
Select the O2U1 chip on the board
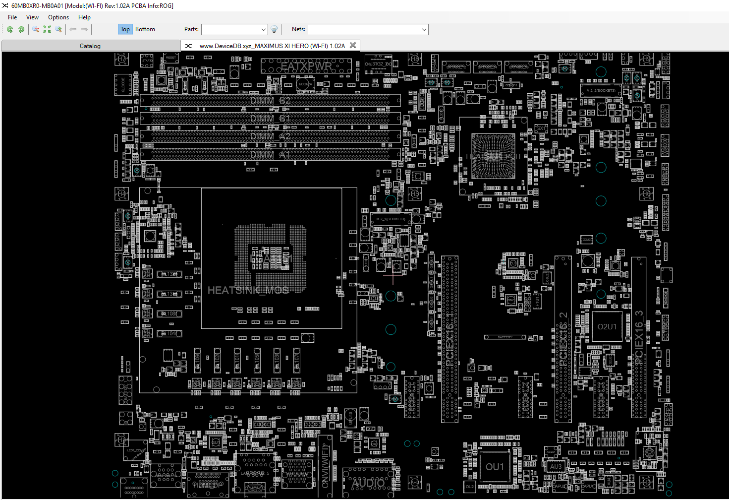[607, 326]
